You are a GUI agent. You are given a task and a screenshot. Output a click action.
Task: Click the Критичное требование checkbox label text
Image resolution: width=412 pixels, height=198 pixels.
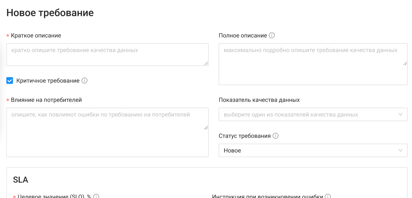click(x=48, y=81)
